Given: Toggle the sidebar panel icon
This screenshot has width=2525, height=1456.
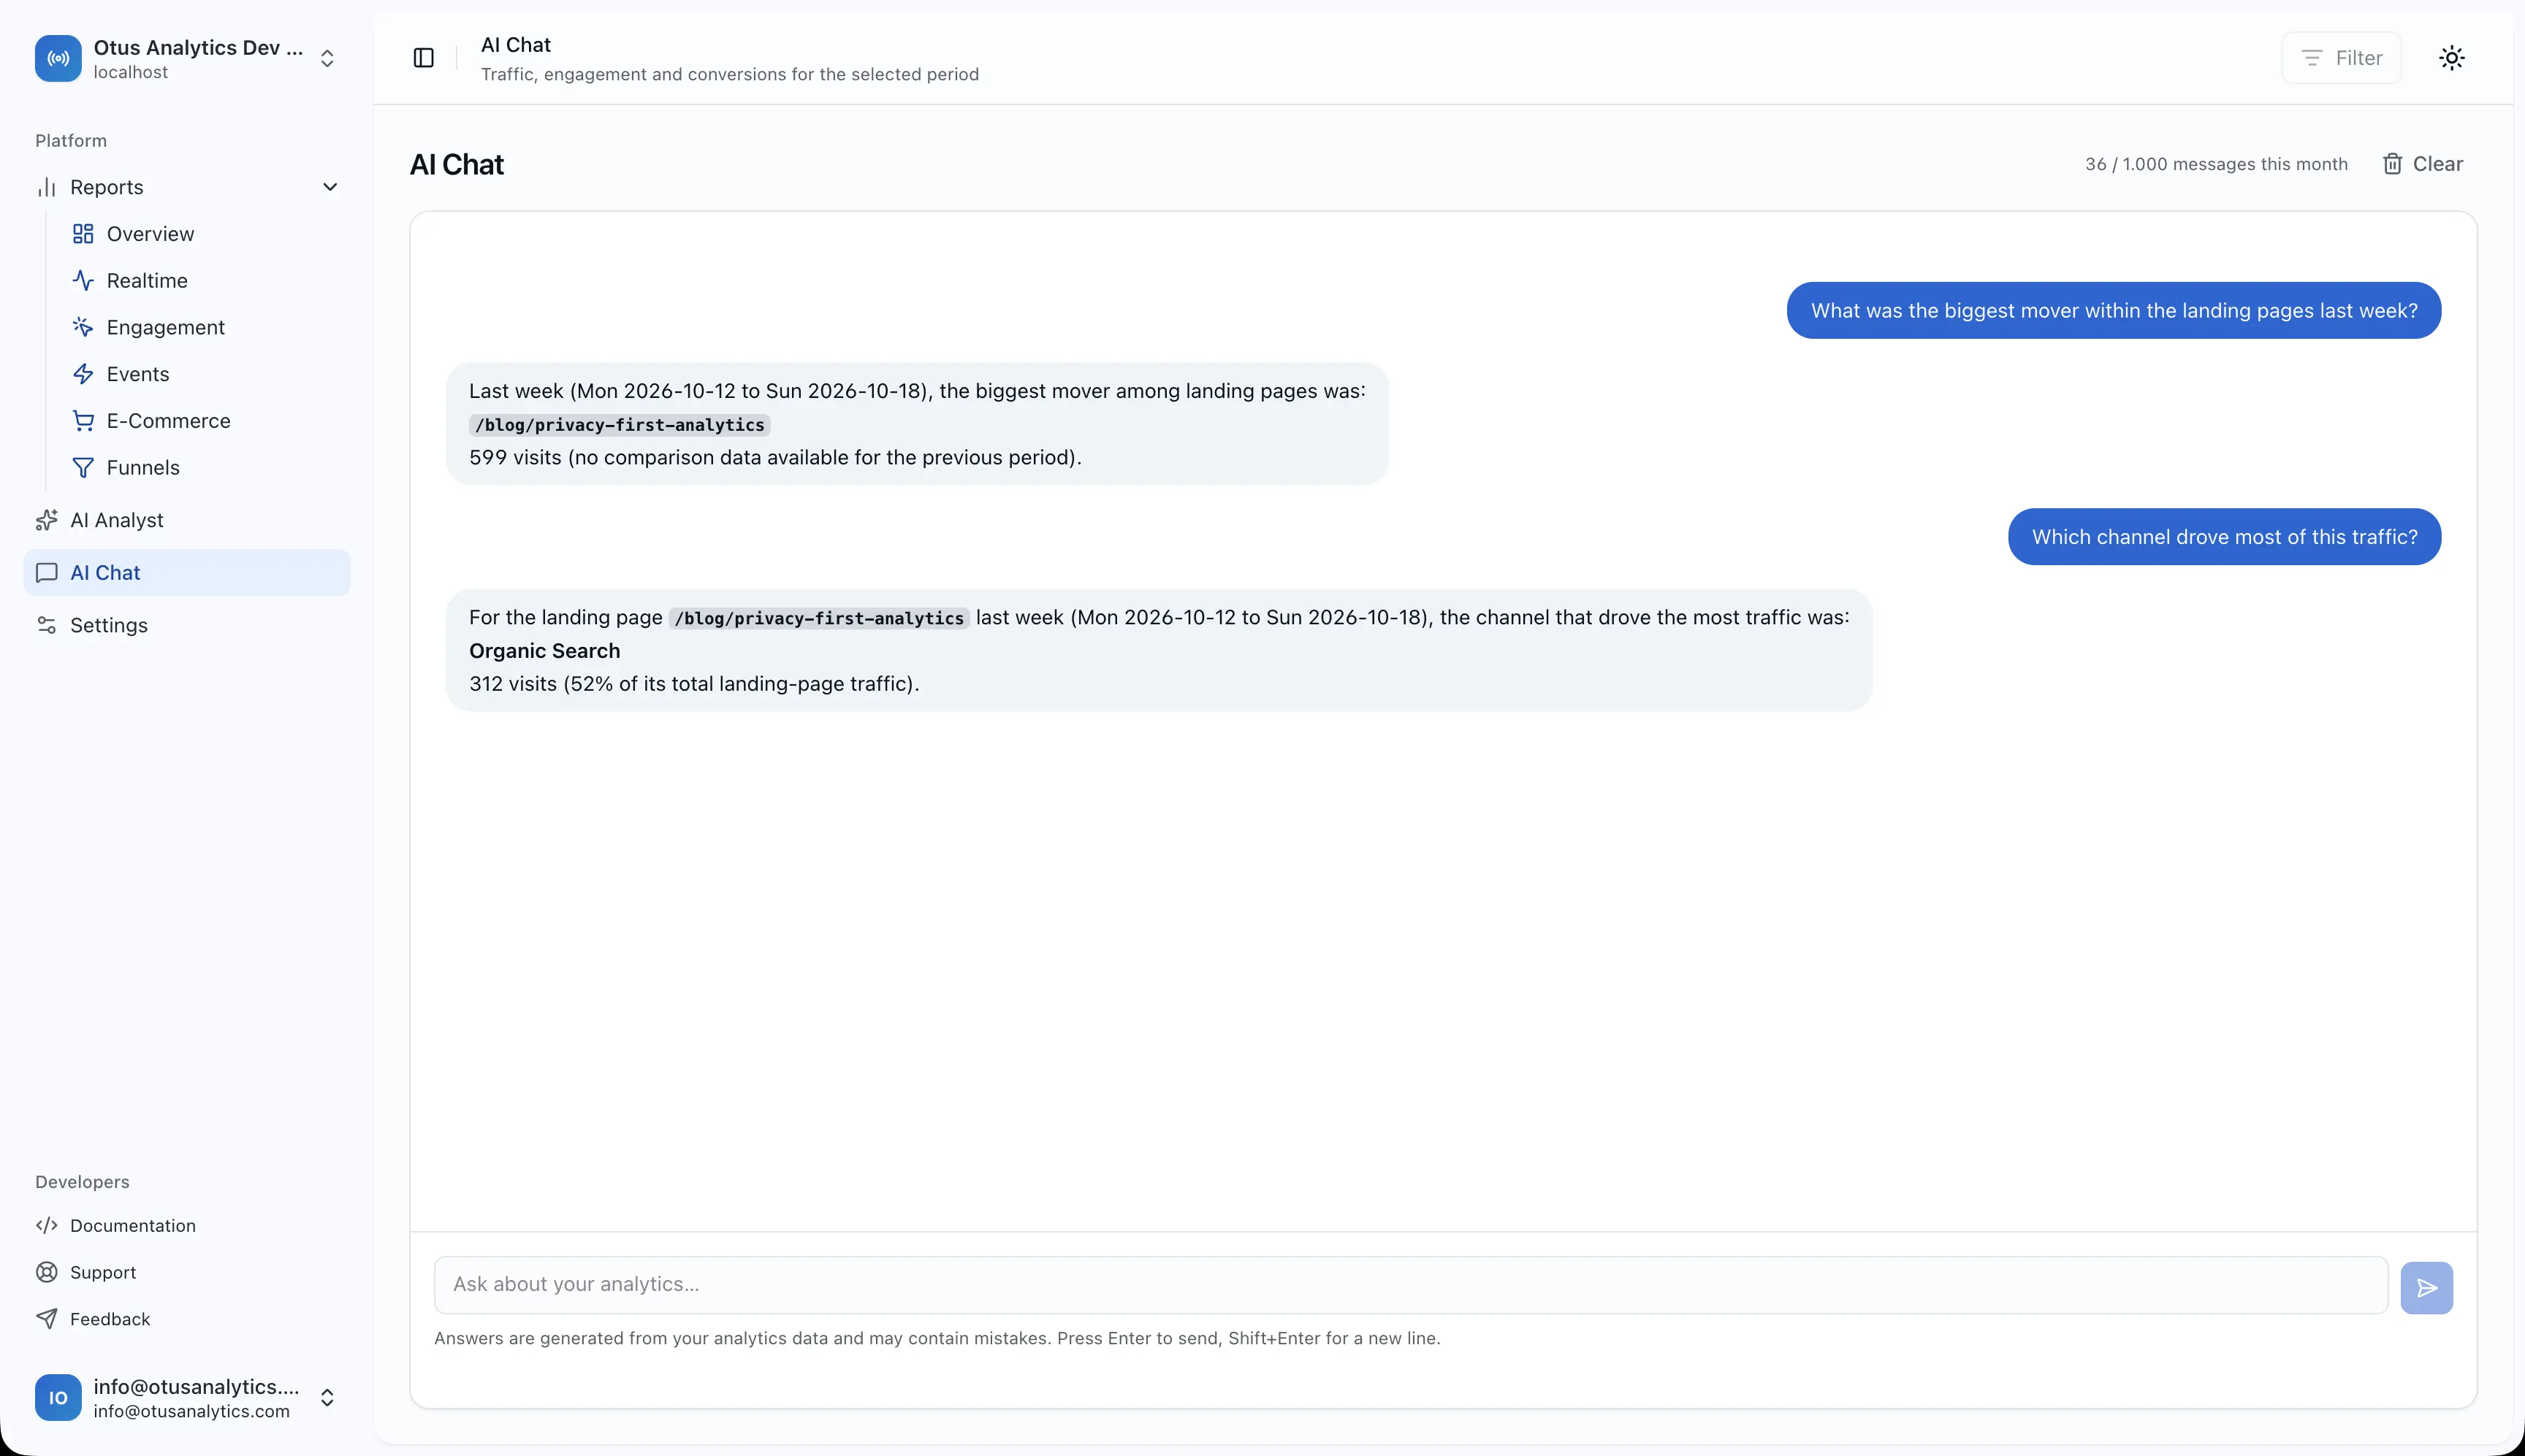Looking at the screenshot, I should [x=423, y=58].
